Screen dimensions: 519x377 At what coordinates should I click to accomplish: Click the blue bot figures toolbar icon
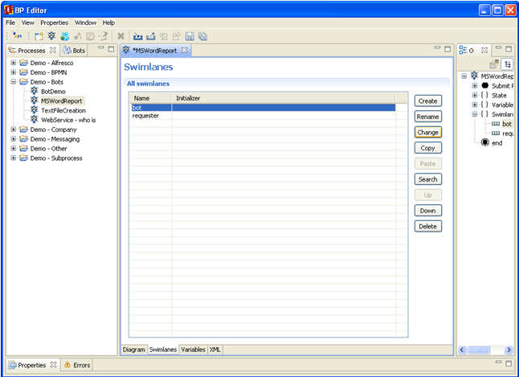click(x=65, y=36)
